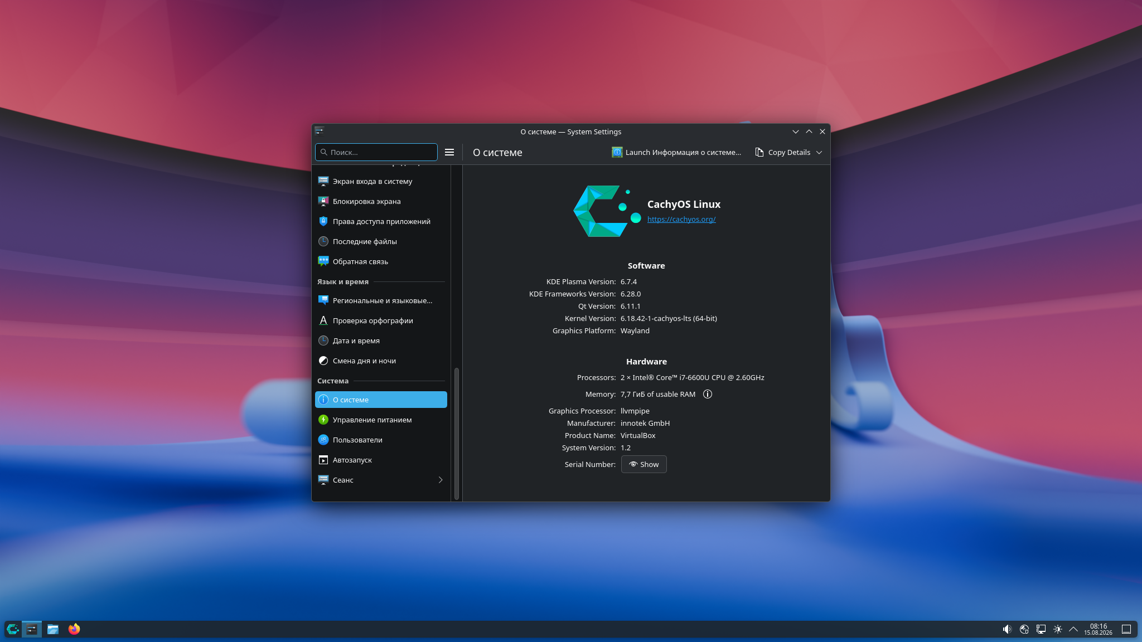
Task: Click in the Поиск search field
Action: pos(376,152)
